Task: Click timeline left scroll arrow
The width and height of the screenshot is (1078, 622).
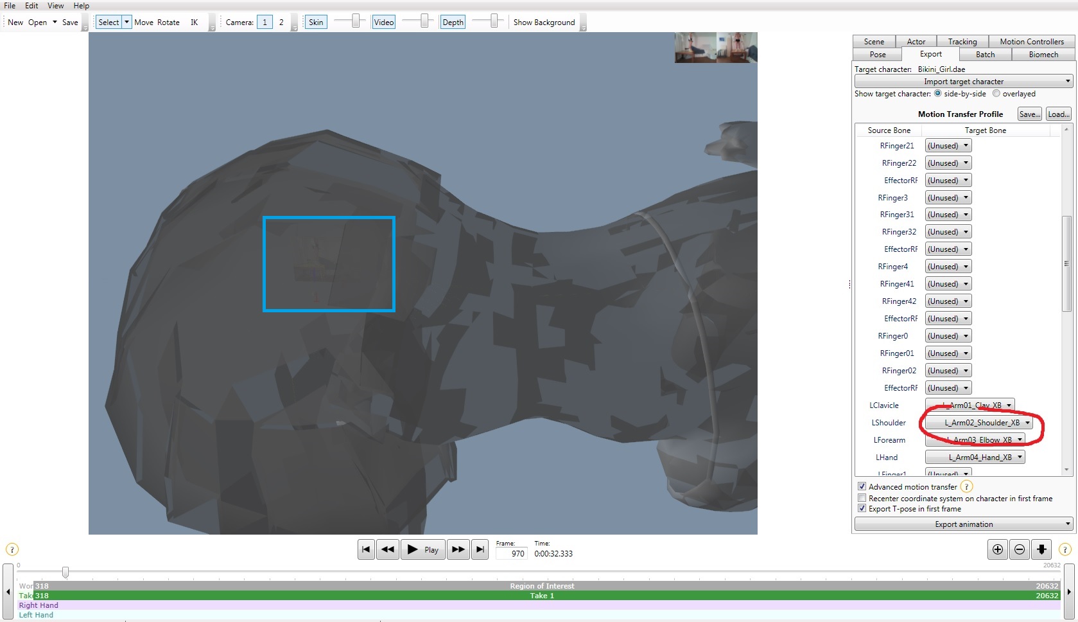Action: click(8, 591)
